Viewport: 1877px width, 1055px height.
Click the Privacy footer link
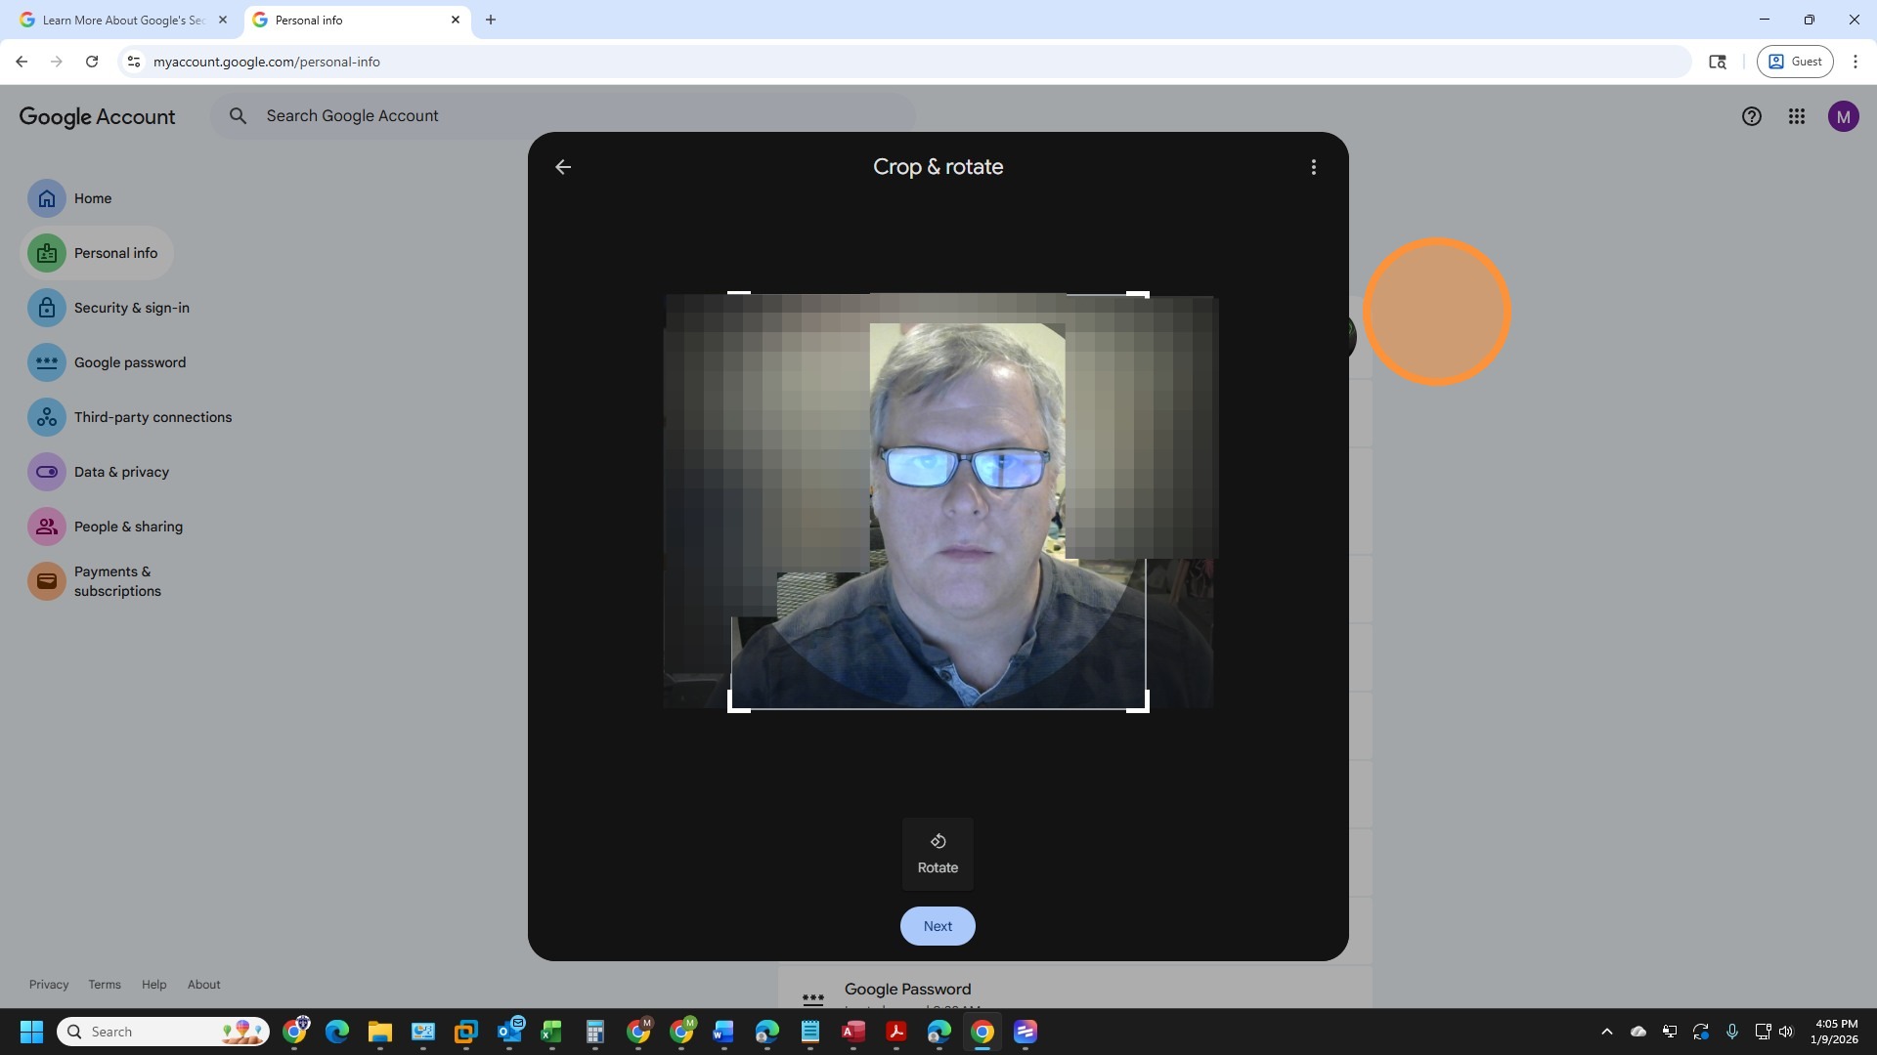pos(49,985)
